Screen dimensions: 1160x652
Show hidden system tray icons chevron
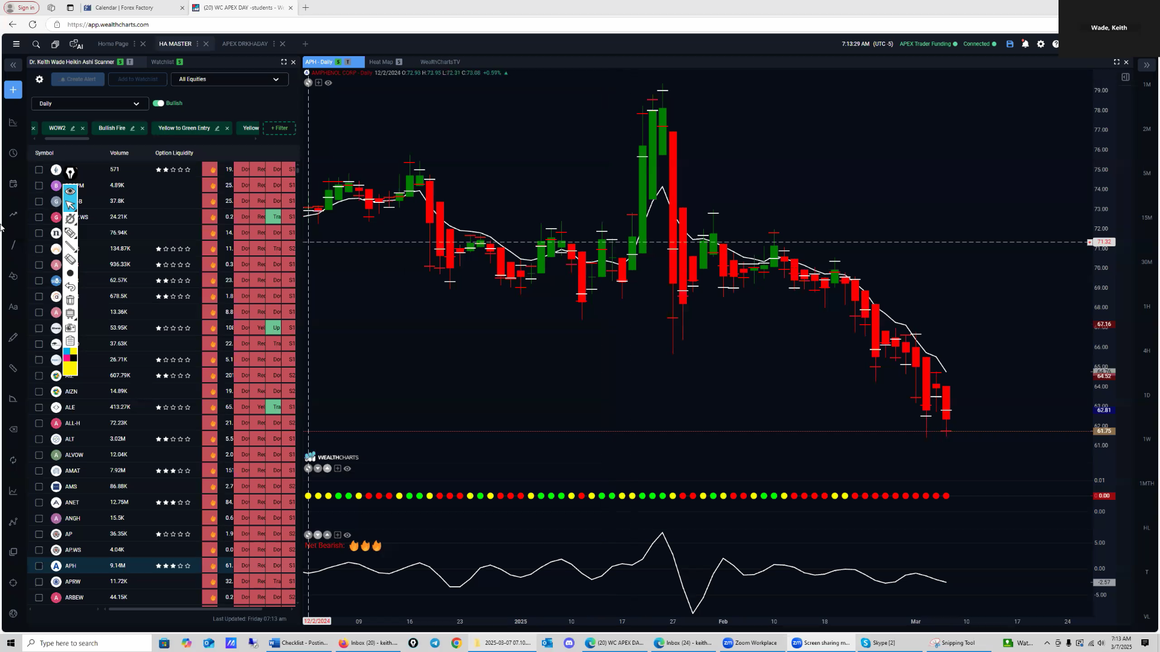(x=1047, y=643)
